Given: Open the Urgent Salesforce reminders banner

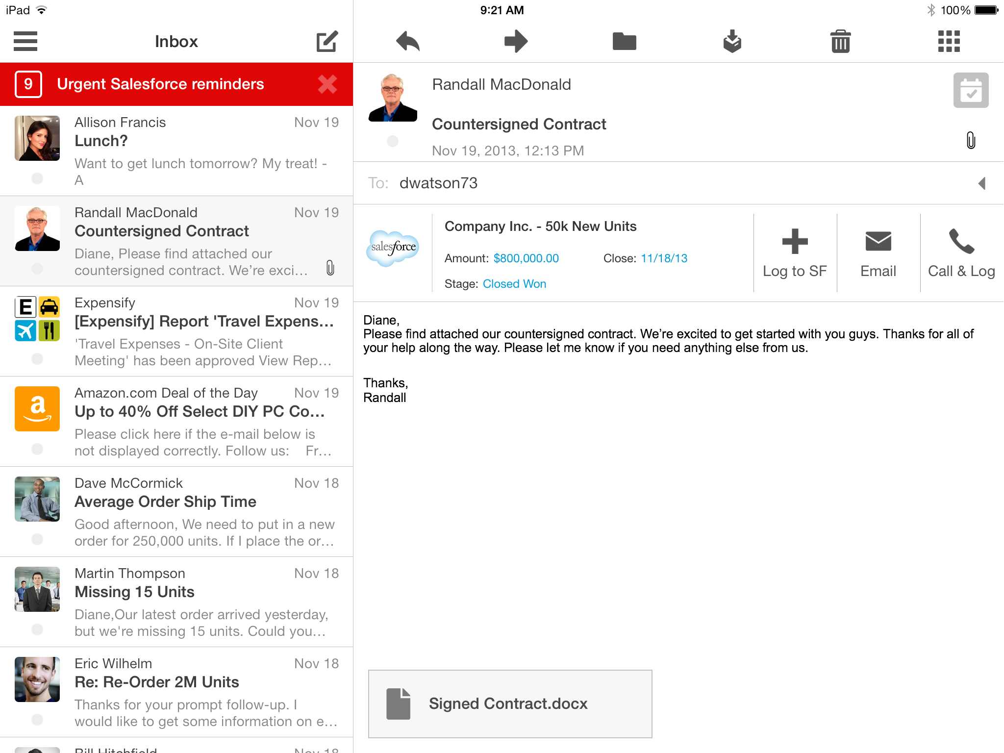Looking at the screenshot, I should click(x=160, y=84).
